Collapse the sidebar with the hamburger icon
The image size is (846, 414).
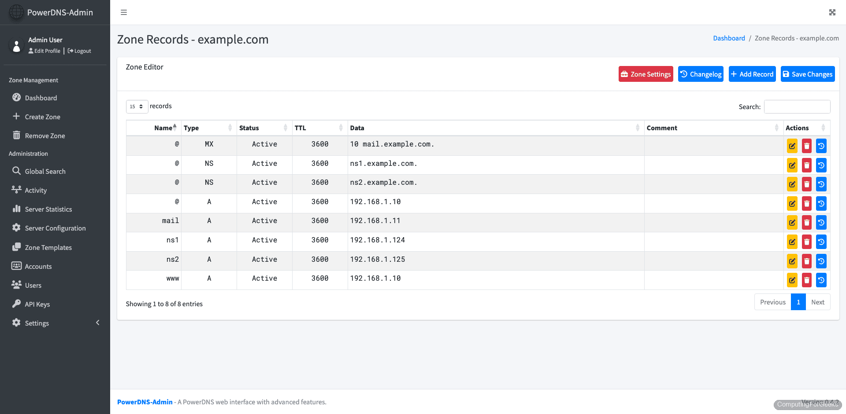pyautogui.click(x=124, y=12)
